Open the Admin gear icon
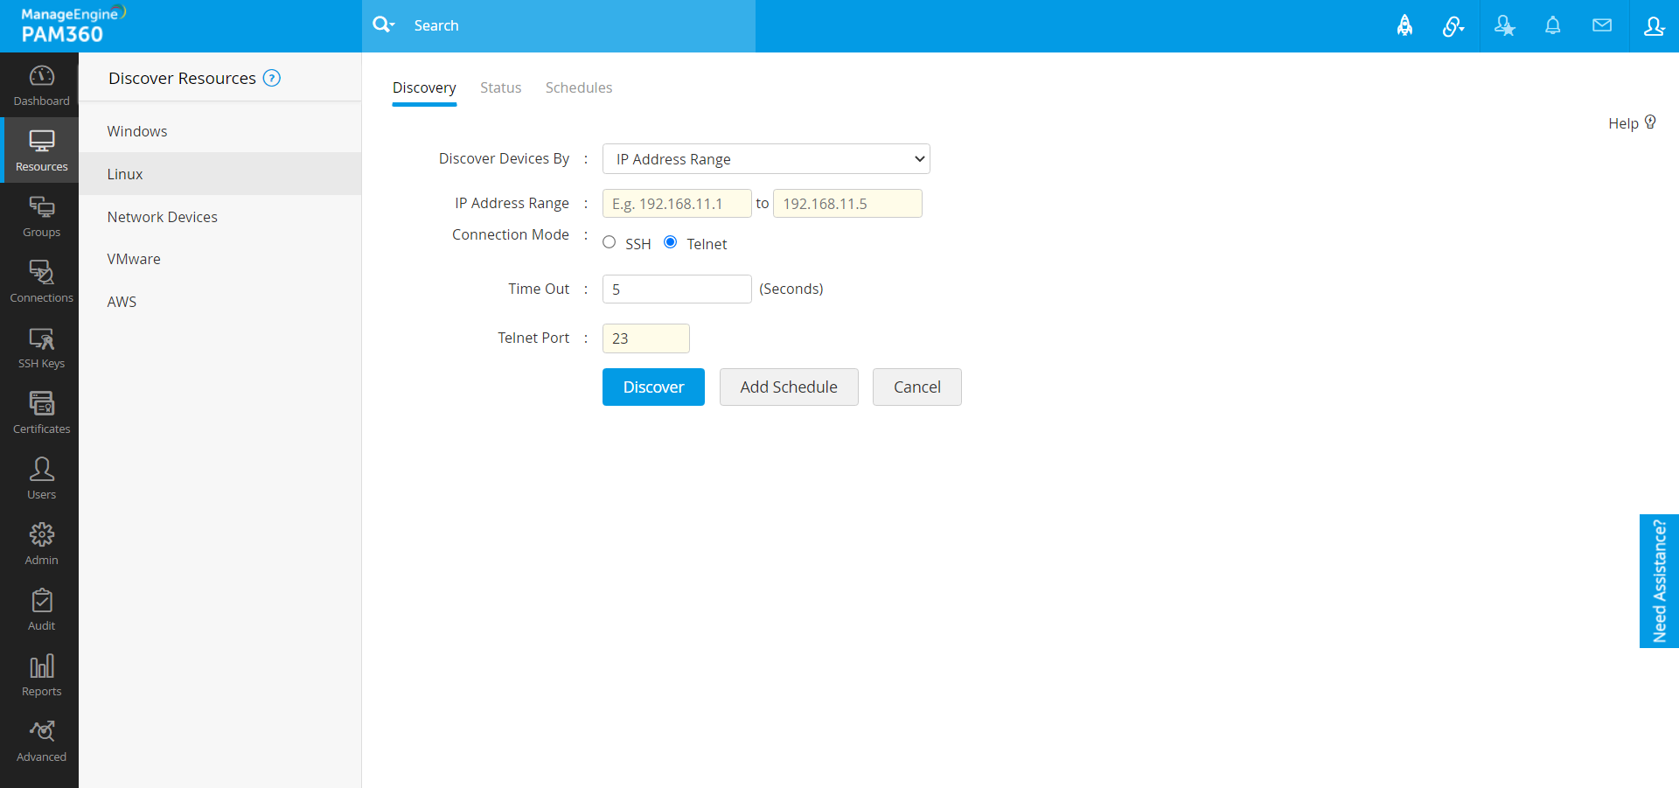 tap(41, 534)
